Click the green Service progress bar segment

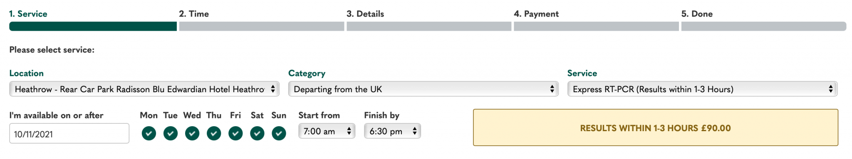click(x=93, y=26)
